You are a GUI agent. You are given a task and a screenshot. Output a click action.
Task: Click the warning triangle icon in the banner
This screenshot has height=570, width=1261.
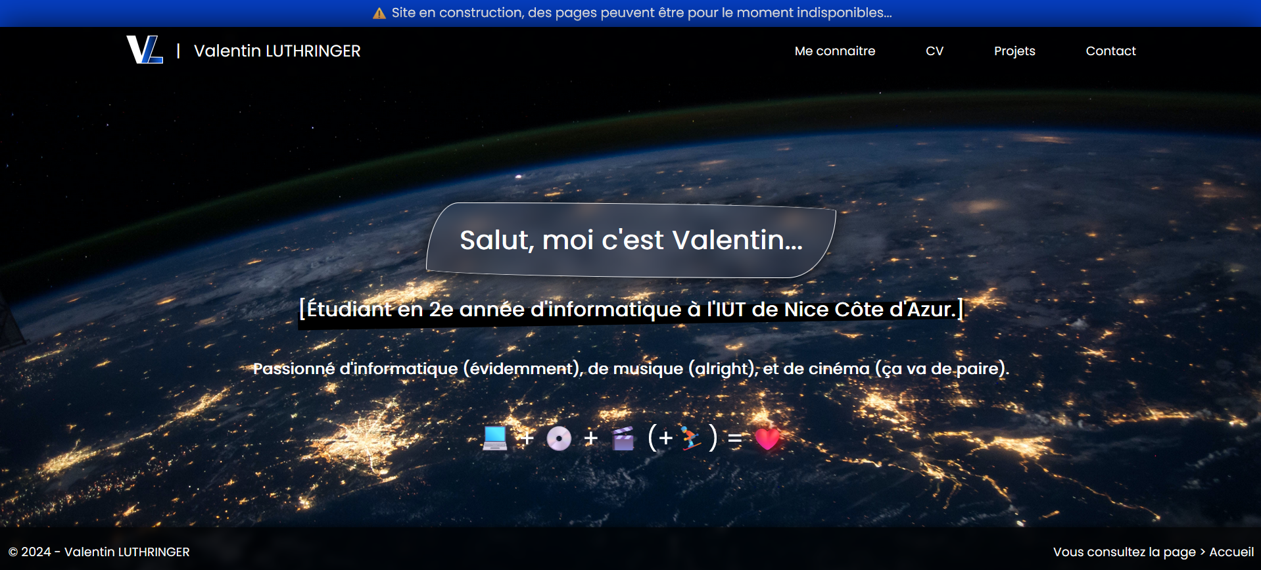[x=379, y=13]
